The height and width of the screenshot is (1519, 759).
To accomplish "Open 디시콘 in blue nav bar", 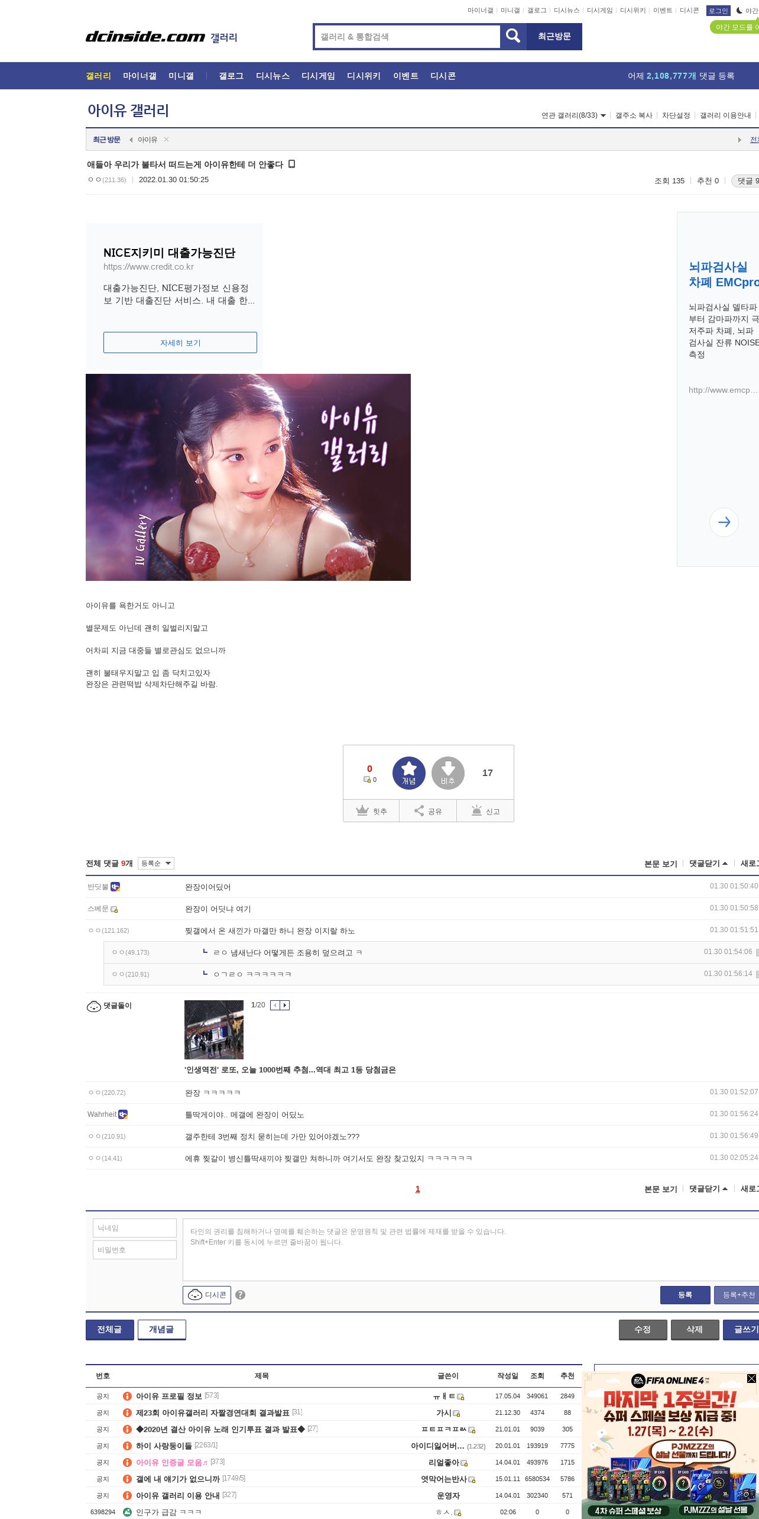I will click(x=443, y=76).
